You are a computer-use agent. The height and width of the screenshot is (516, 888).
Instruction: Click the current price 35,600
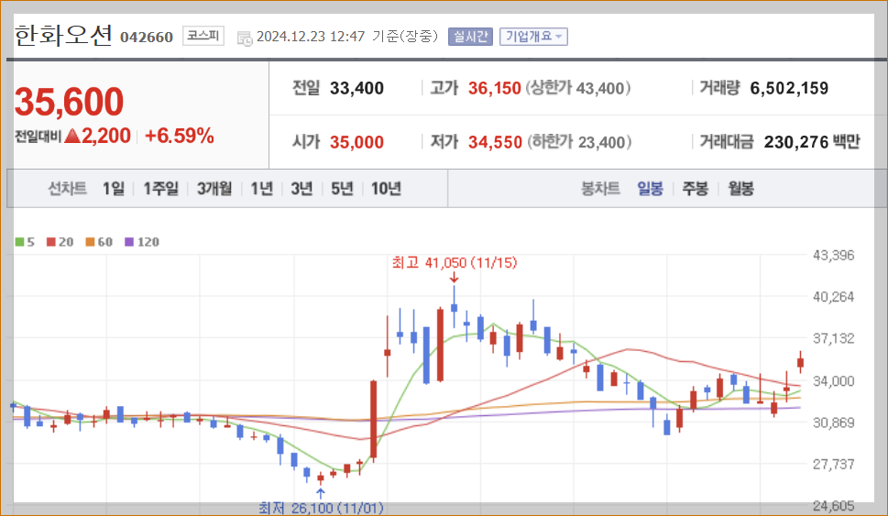(x=69, y=102)
